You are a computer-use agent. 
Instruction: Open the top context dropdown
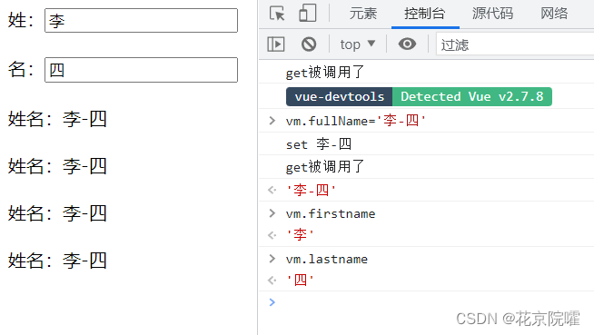click(358, 44)
